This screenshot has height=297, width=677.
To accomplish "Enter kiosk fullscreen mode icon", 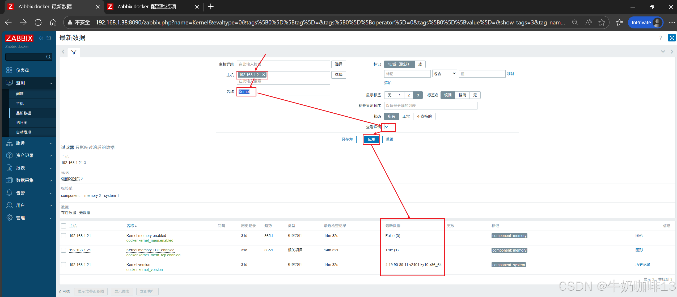I will 672,38.
